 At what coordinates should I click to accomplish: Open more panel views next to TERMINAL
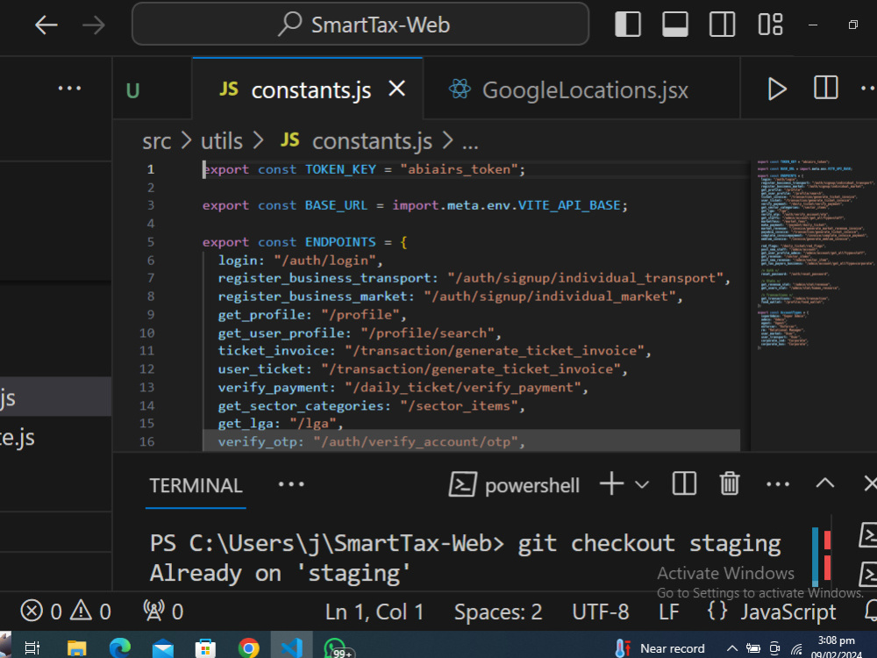tap(291, 484)
